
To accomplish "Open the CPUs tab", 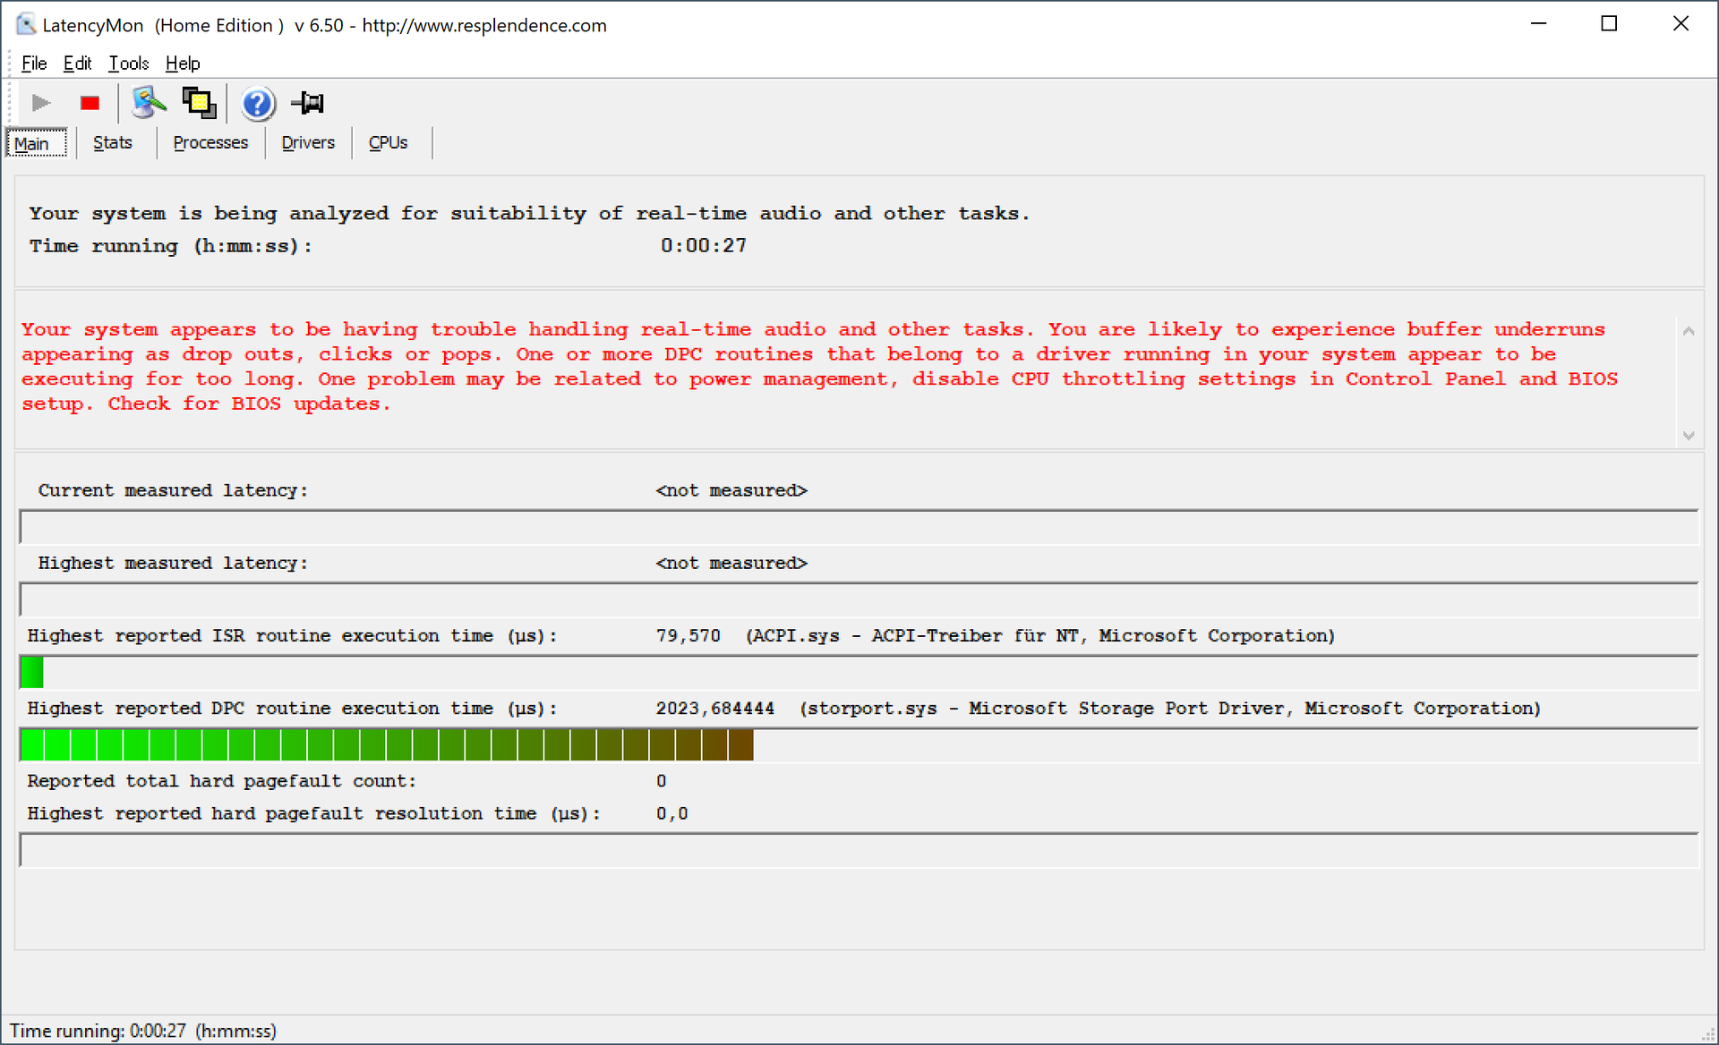I will point(388,143).
